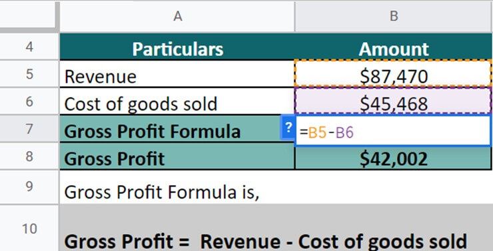Click the formula help question mark icon

coord(287,128)
